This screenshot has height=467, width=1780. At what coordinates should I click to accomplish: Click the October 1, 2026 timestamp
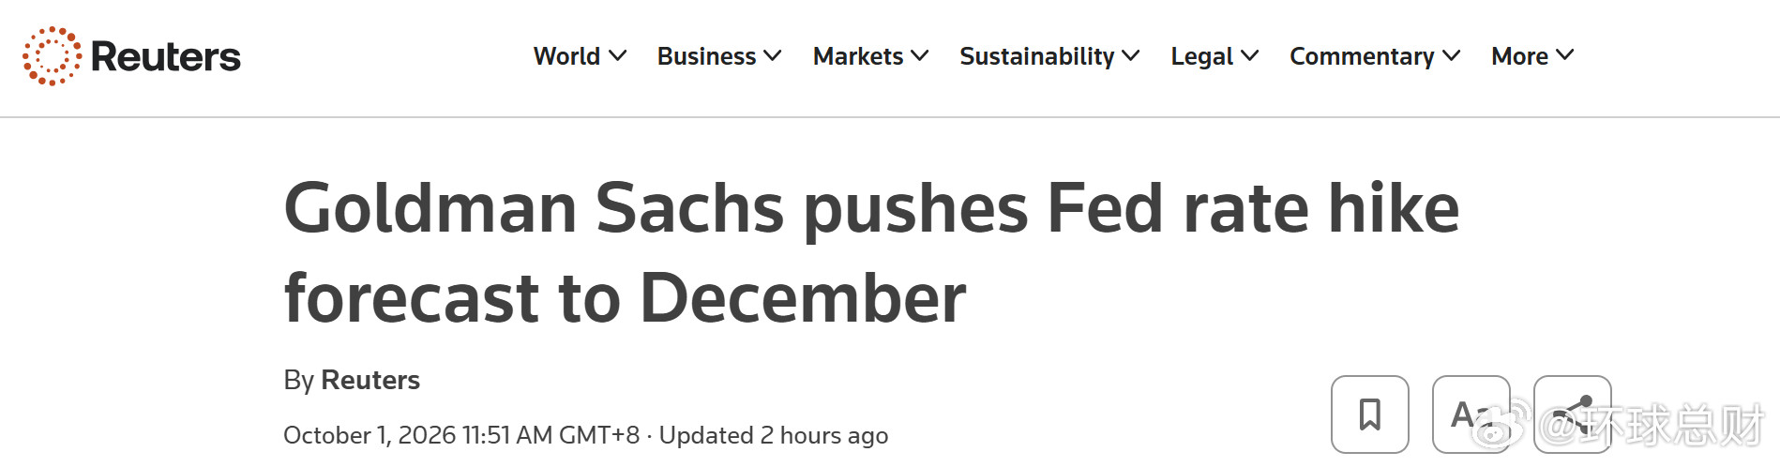pyautogui.click(x=461, y=435)
